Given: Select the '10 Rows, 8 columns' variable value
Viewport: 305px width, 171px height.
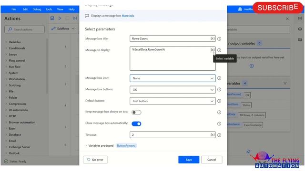Looking at the screenshot, I should point(252,115).
